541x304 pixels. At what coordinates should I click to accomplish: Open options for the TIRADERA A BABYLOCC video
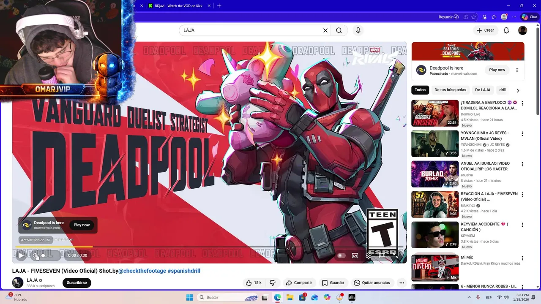tap(522, 103)
